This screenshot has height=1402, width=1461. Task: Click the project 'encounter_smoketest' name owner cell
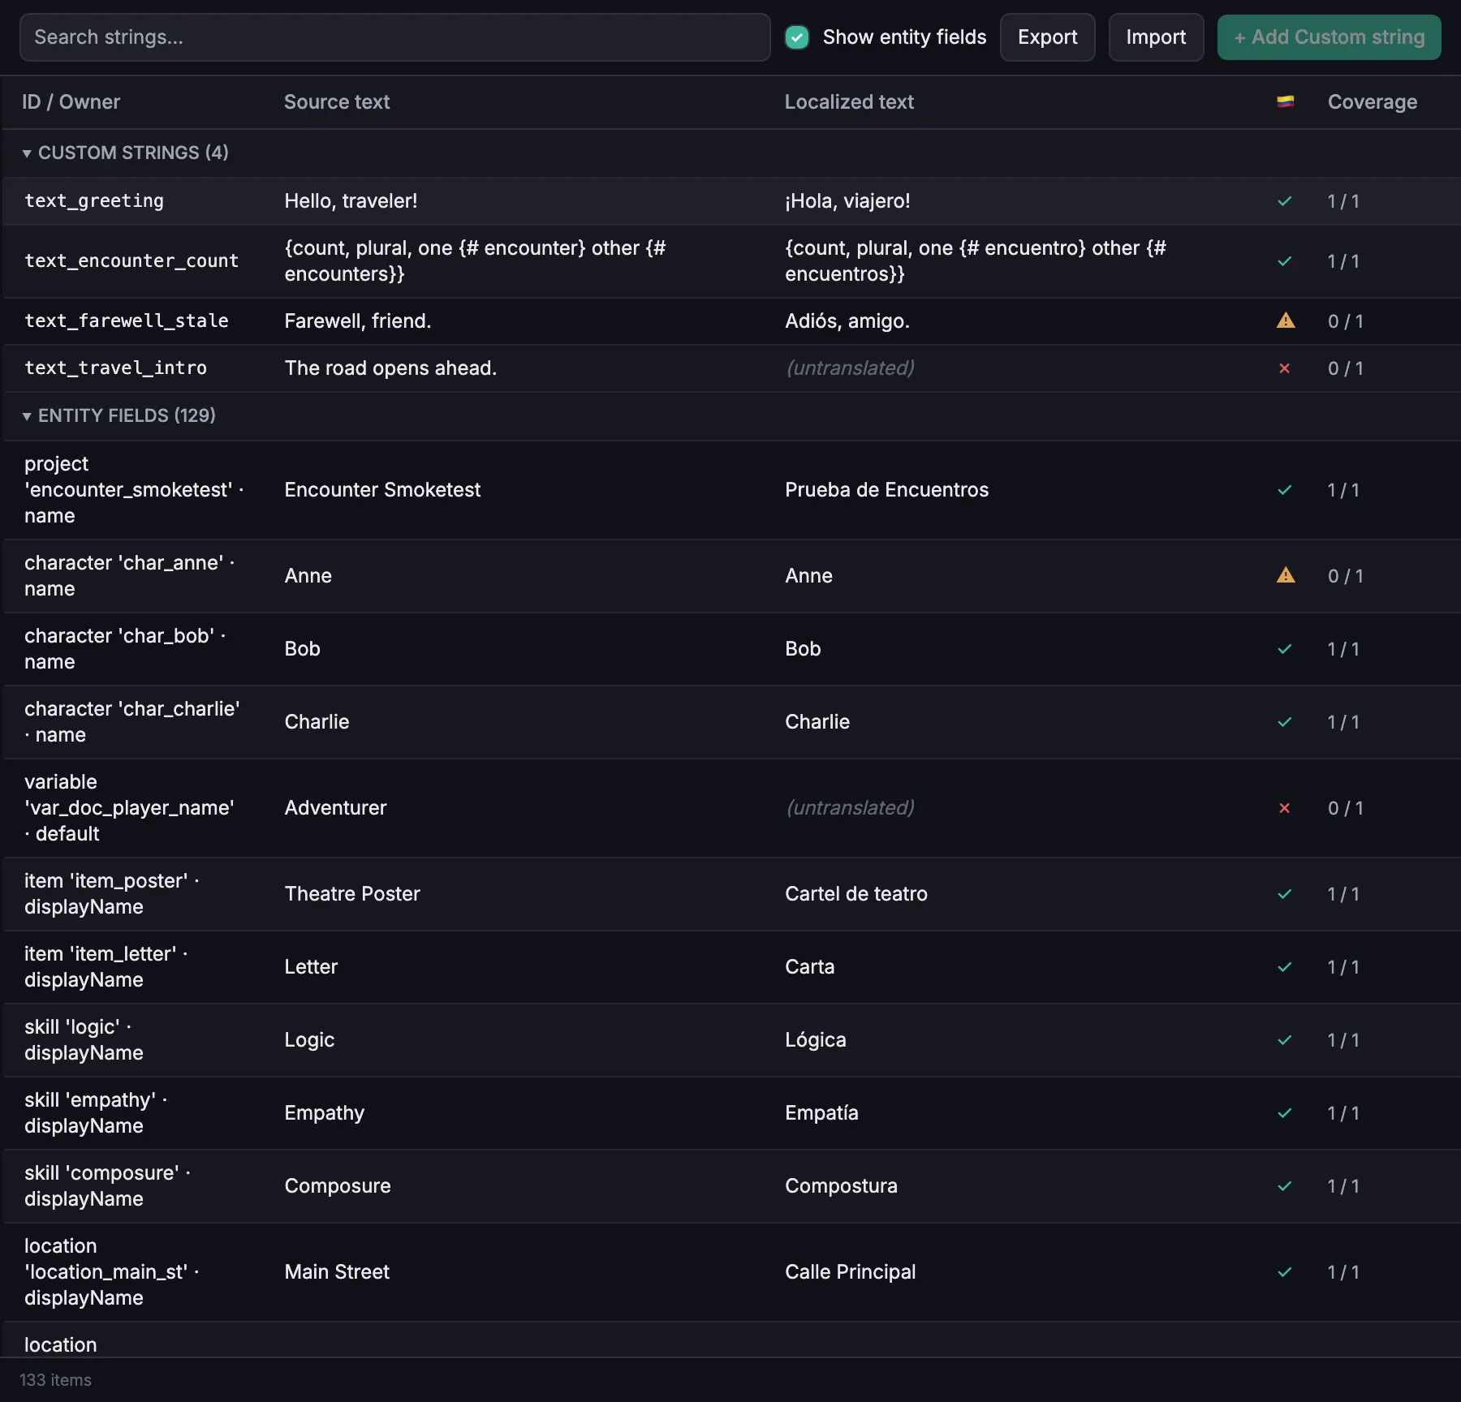pyautogui.click(x=135, y=490)
